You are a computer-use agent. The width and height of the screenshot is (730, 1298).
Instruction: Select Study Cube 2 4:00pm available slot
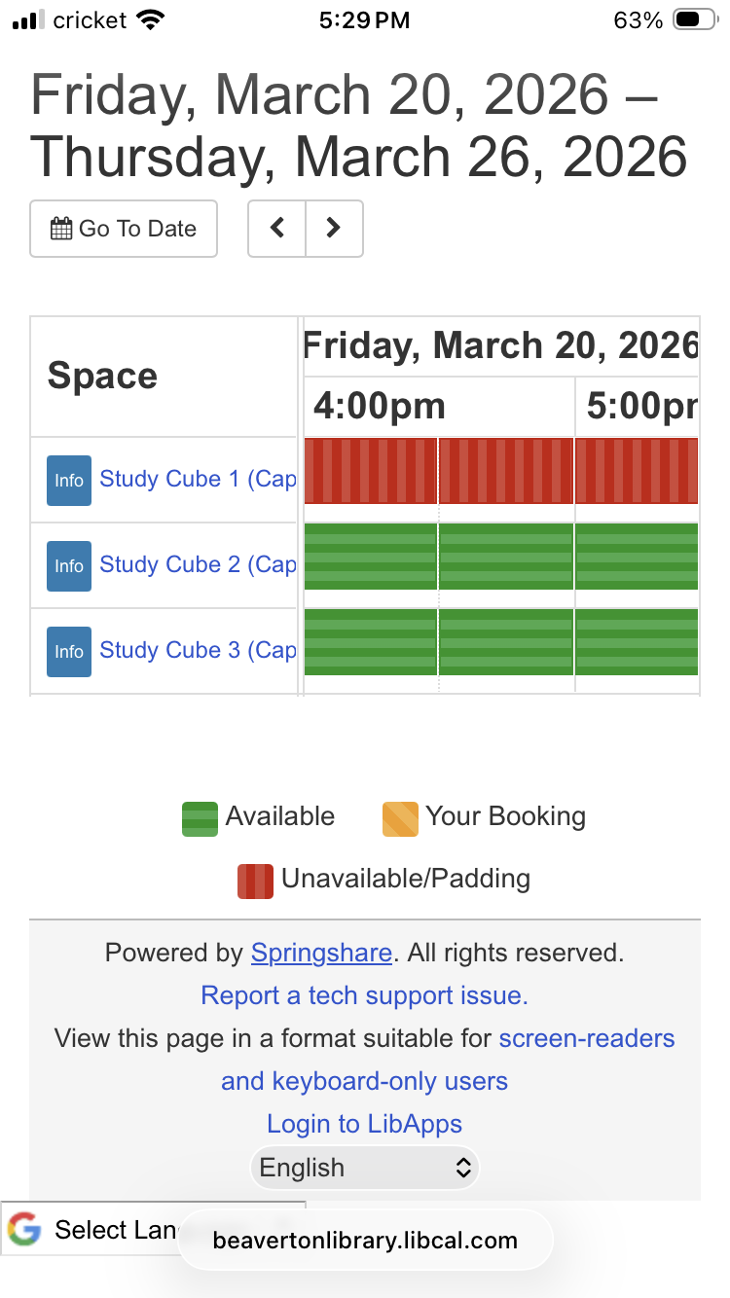pyautogui.click(x=371, y=557)
